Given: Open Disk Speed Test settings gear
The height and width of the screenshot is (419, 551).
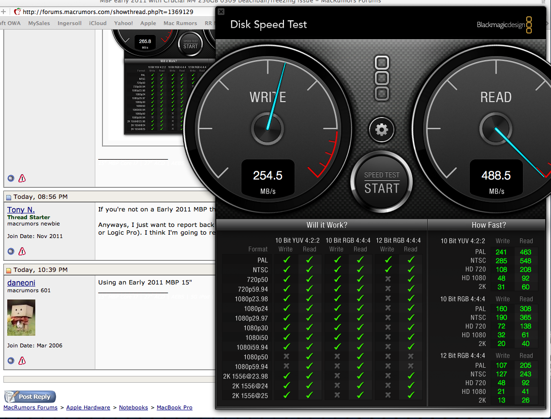Looking at the screenshot, I should click(x=382, y=130).
